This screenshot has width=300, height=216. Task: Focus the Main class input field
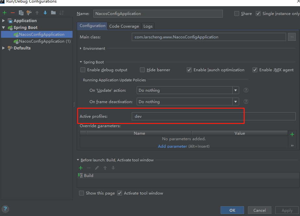209,37
